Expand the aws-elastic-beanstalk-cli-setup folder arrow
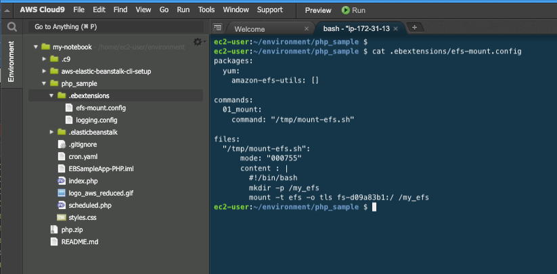 tap(44, 71)
